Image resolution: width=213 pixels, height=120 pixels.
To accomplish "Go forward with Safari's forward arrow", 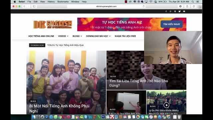I will point(28,6).
